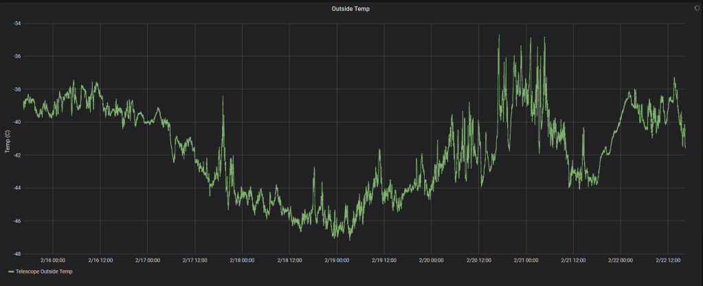703x286 pixels.
Task: Click the 2/18 00:00 time axis label
Action: point(243,261)
